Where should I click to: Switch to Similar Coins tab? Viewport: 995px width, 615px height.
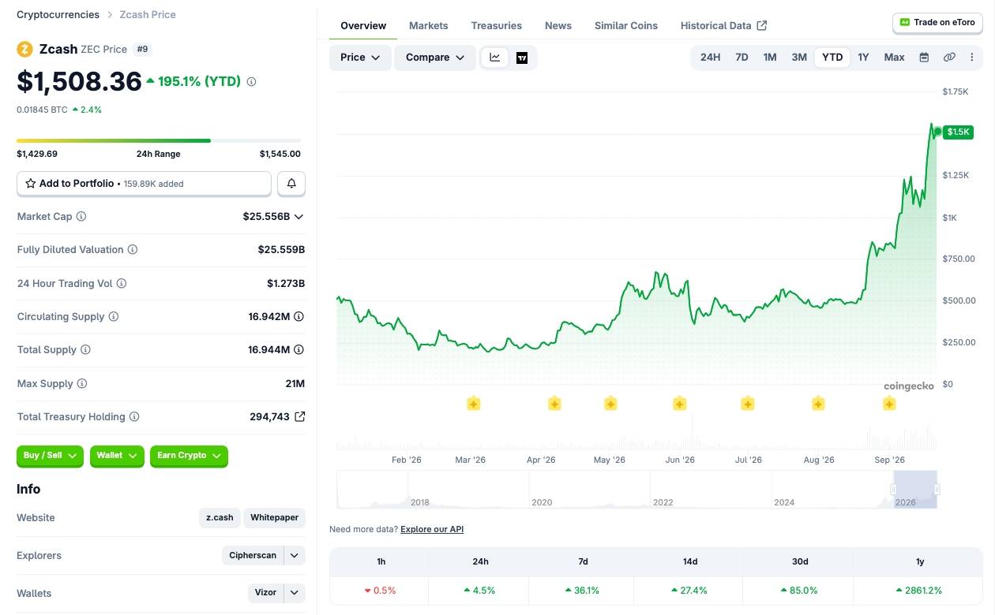click(x=626, y=25)
